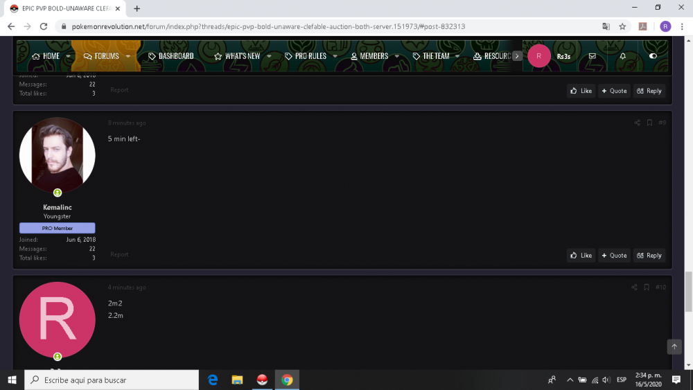This screenshot has height=390, width=693.
Task: Click Kemalinc's avatar photo
Action: [x=57, y=155]
